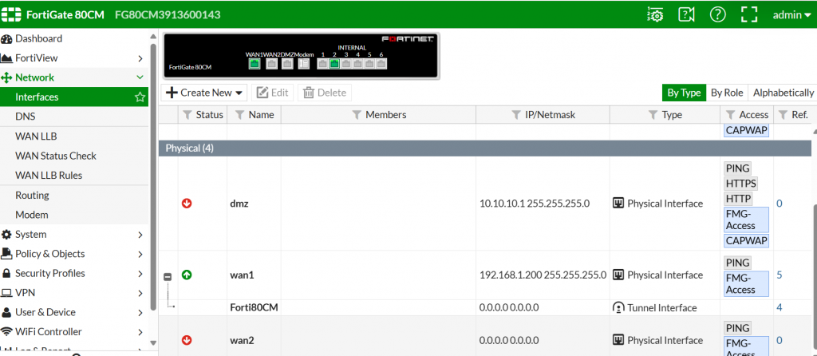Image resolution: width=817 pixels, height=356 pixels.
Task: Filter the Status column
Action: point(187,115)
